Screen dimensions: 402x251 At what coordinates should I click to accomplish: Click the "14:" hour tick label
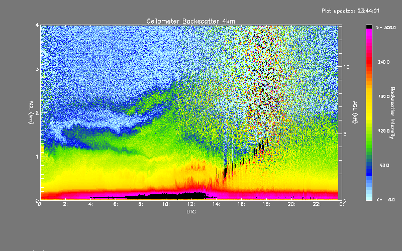click(217, 204)
